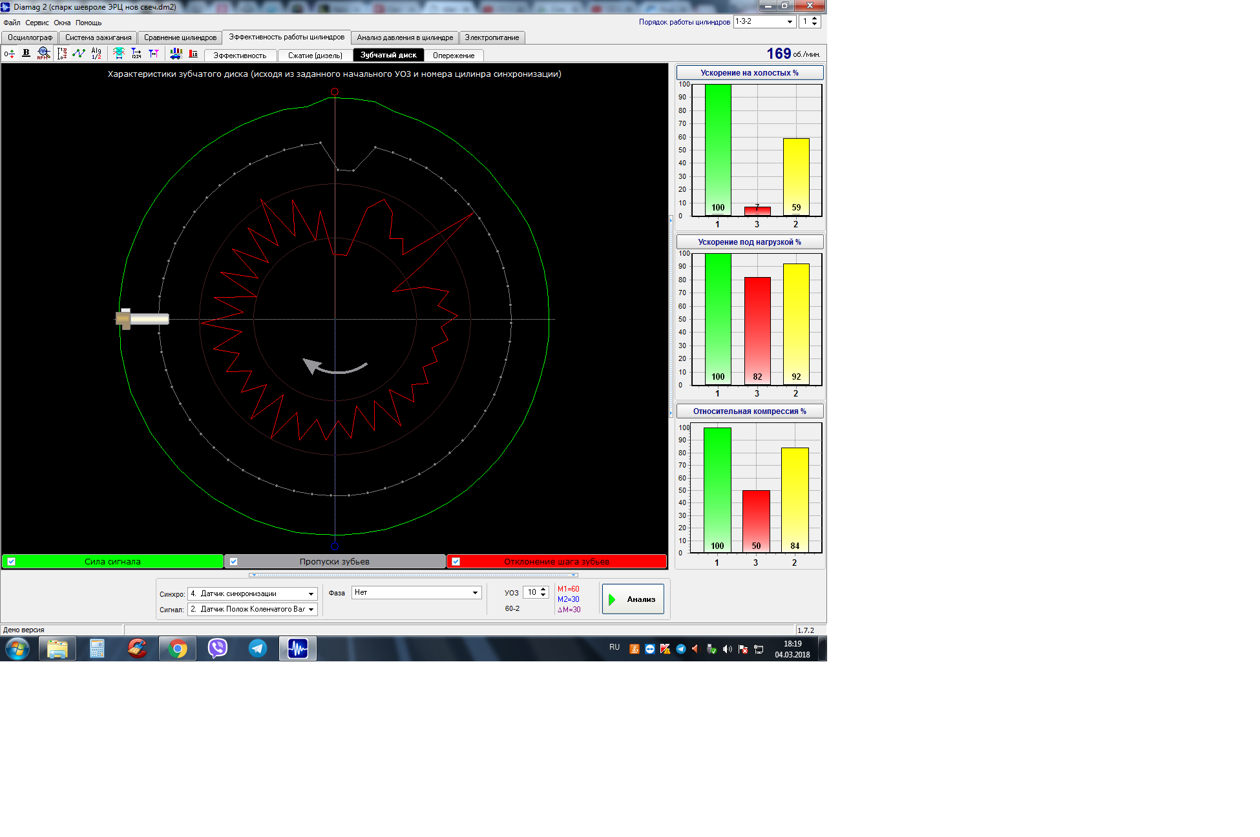Click the Ускорение под нагрузкой % header
Viewport: 1260px width, 837px height.
click(x=750, y=242)
